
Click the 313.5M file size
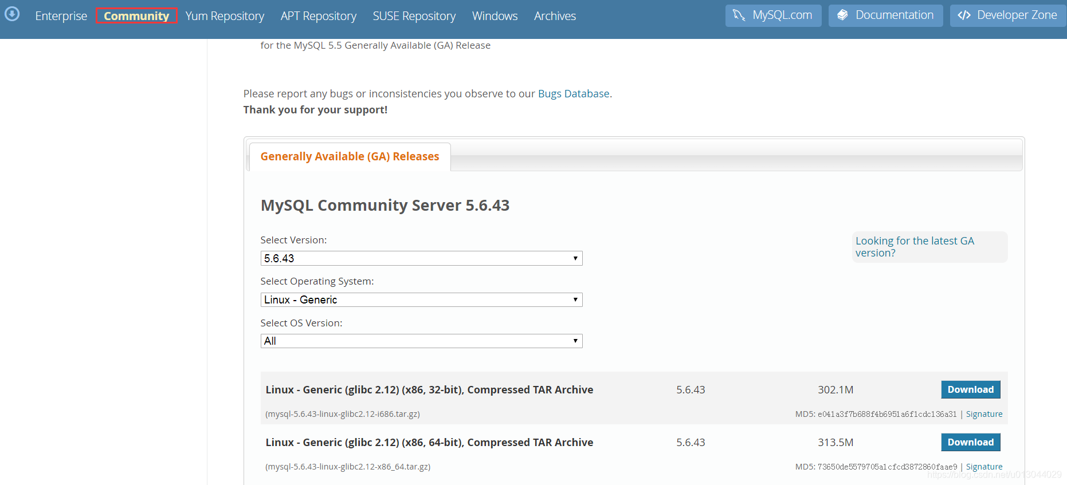(x=835, y=443)
